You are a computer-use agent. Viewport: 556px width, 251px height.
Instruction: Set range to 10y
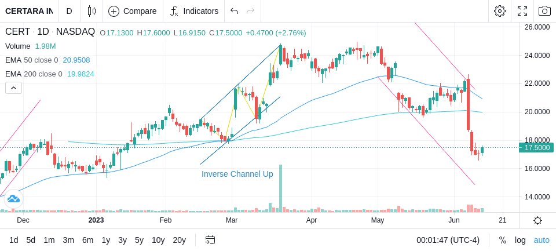coord(158,240)
